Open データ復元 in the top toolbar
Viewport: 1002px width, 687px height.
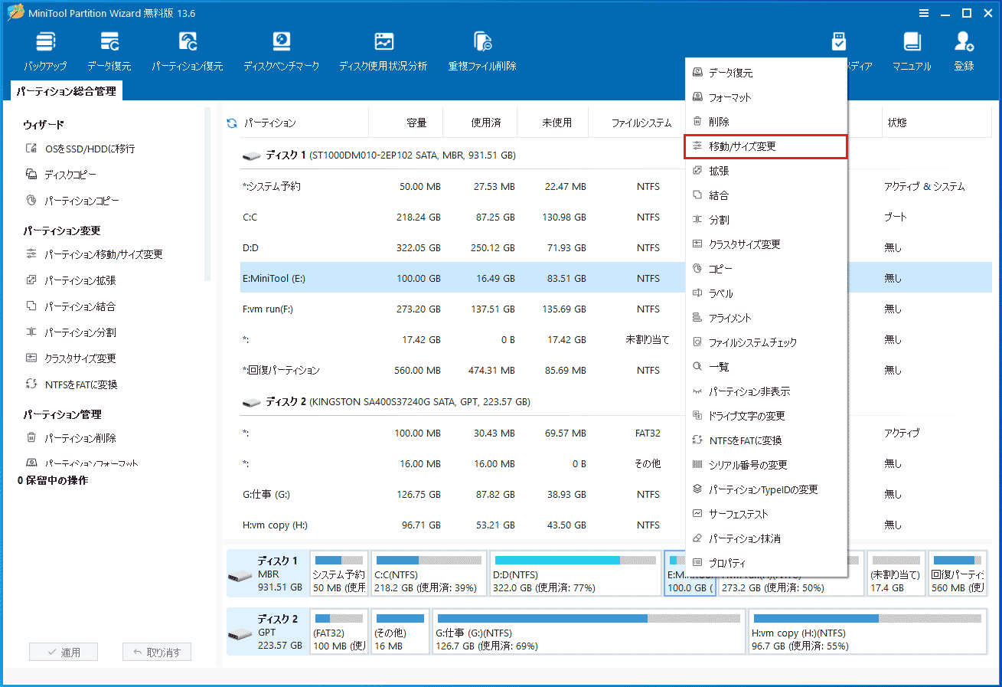click(109, 51)
